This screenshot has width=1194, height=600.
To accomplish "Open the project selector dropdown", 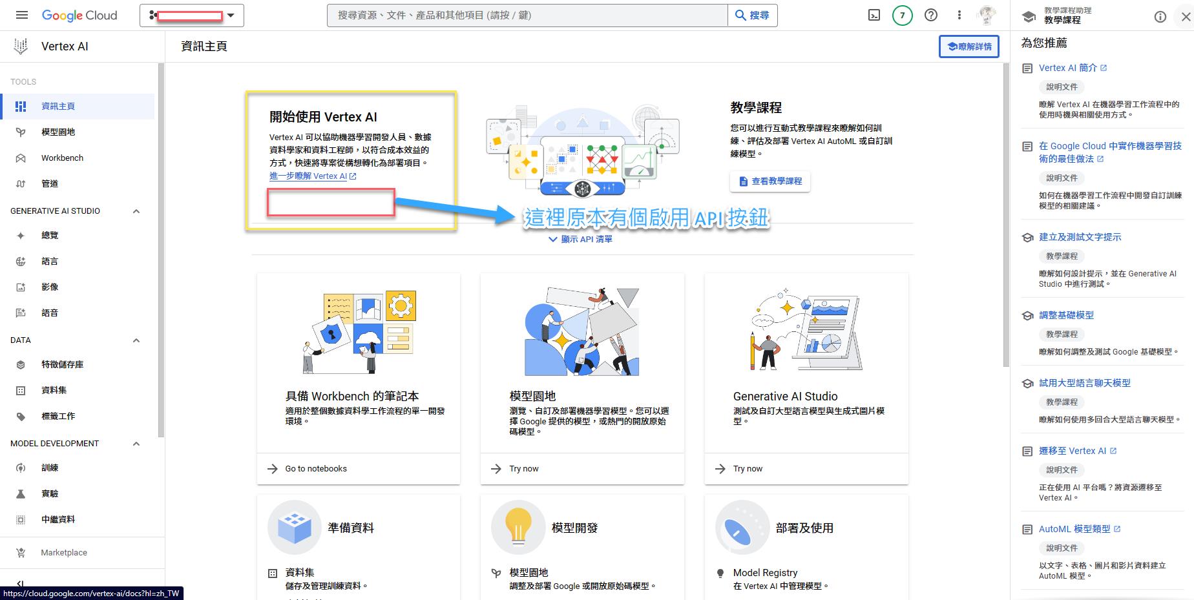I will [191, 15].
